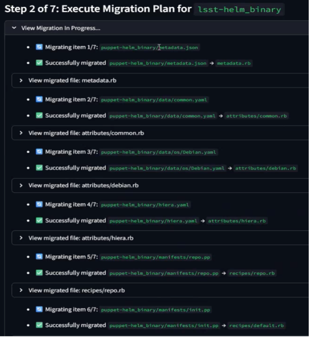Click the blue migration icon for item 1/7
The image size is (310, 337).
[x=39, y=47]
